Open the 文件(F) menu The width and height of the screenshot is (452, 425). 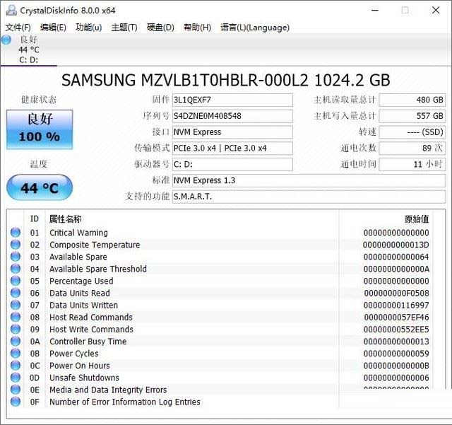tap(18, 28)
